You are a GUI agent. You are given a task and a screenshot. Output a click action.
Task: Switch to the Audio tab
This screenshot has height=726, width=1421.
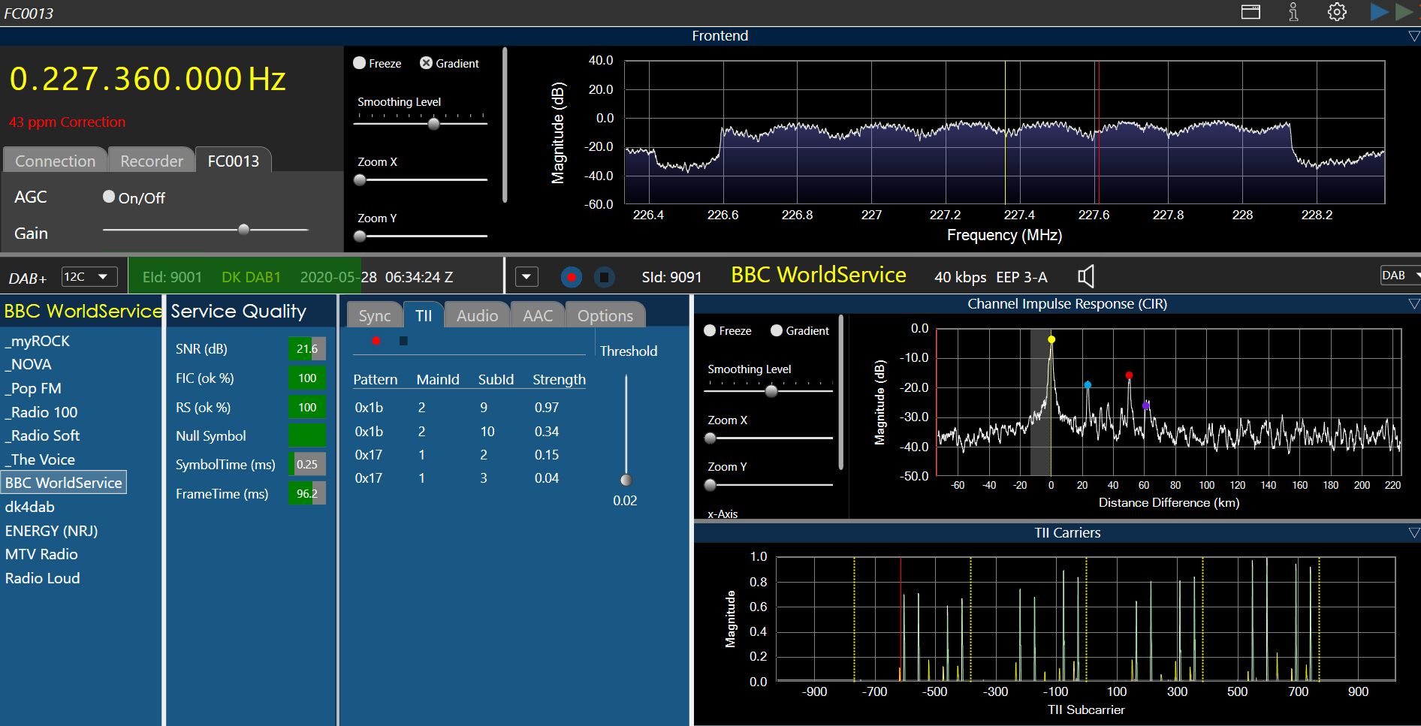[x=477, y=316]
